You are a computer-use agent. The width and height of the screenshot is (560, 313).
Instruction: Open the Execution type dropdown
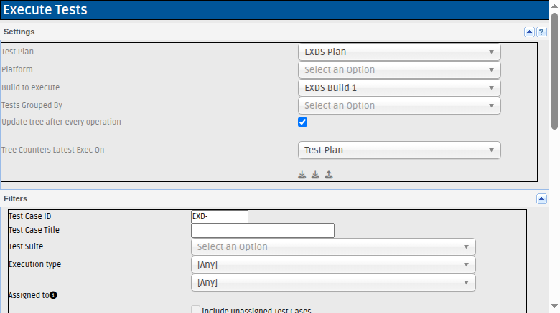point(333,264)
